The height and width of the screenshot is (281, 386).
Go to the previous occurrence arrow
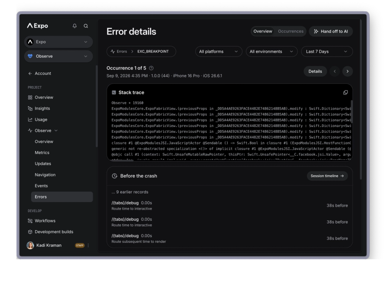(334, 71)
